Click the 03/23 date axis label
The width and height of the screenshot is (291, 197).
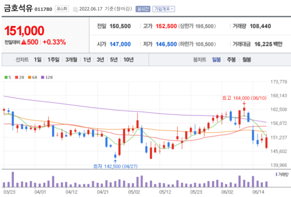coord(9,192)
